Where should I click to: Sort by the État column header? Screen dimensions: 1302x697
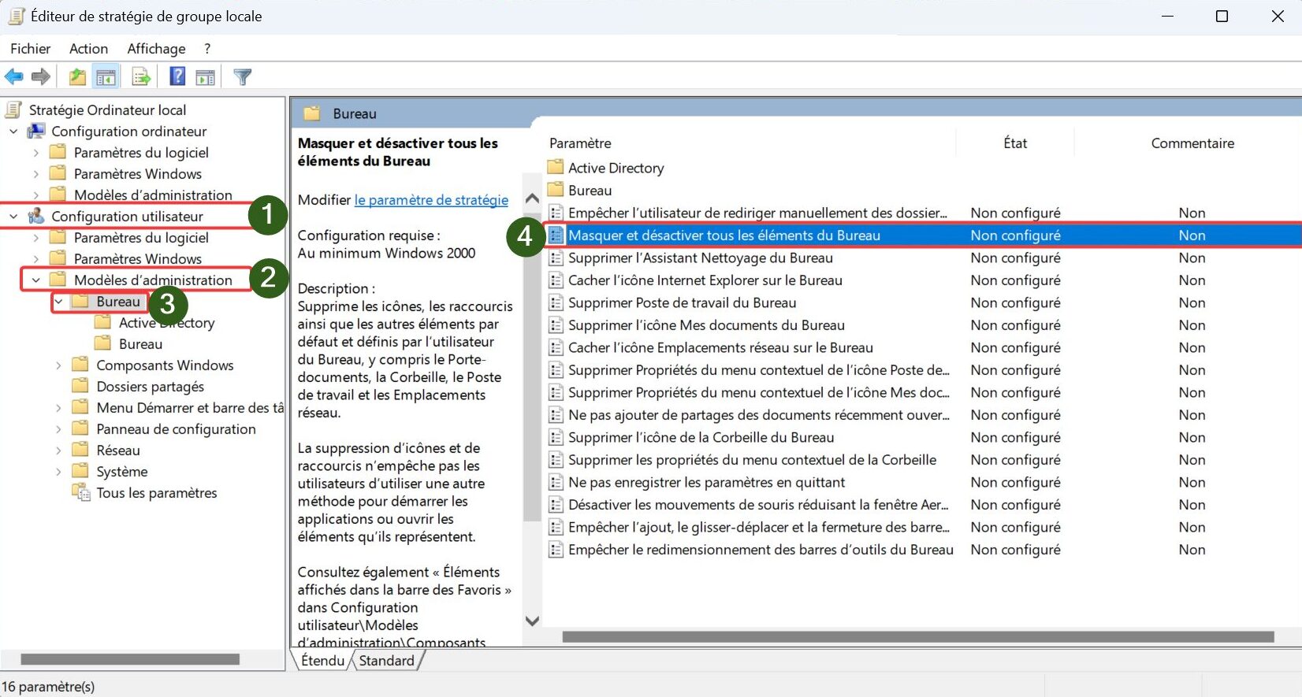1015,143
